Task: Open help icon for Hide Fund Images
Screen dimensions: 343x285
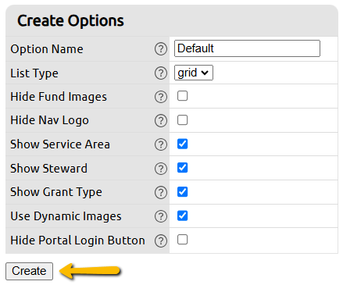Action: (161, 97)
